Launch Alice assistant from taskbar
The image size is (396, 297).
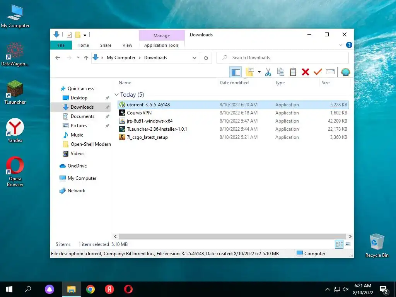click(x=49, y=289)
